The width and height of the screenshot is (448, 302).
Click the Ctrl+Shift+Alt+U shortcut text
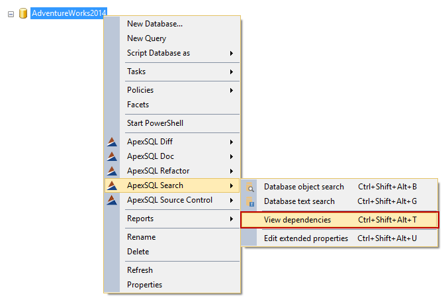click(387, 238)
